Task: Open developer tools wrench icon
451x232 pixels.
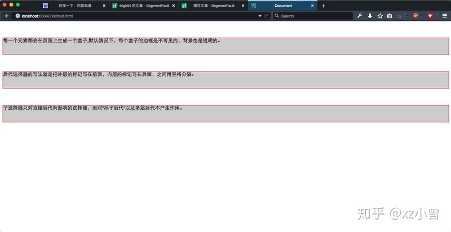Action: [x=359, y=16]
